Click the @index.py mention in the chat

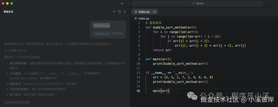(102, 34)
